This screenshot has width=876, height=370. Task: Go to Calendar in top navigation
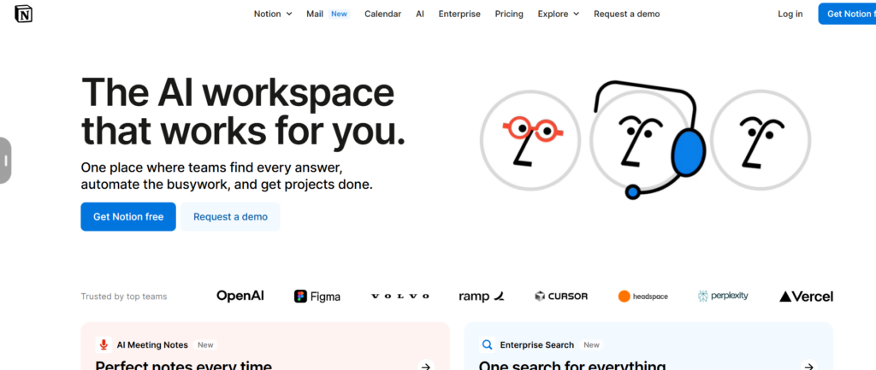[x=382, y=14]
